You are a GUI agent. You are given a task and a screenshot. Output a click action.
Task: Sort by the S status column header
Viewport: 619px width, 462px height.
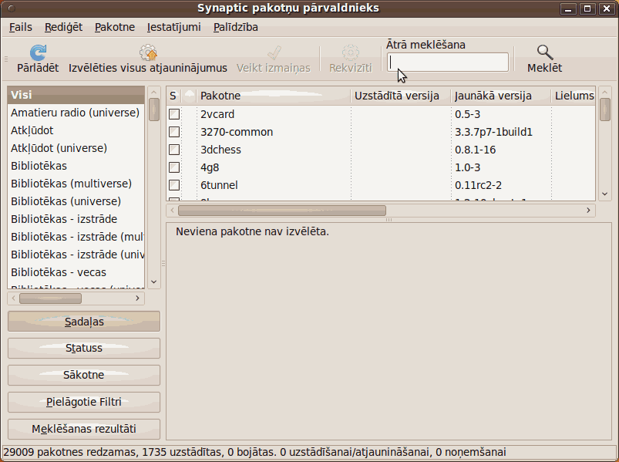tap(173, 96)
